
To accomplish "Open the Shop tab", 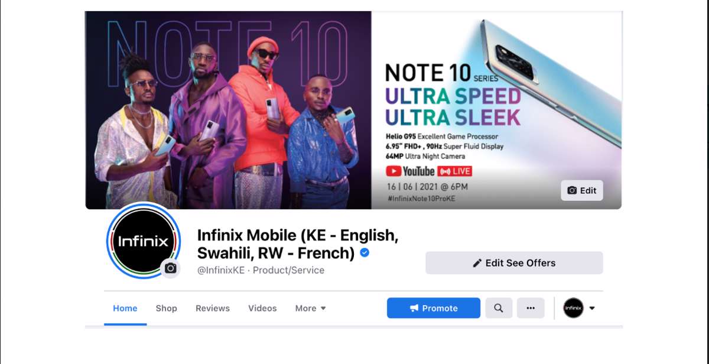I will tap(167, 308).
